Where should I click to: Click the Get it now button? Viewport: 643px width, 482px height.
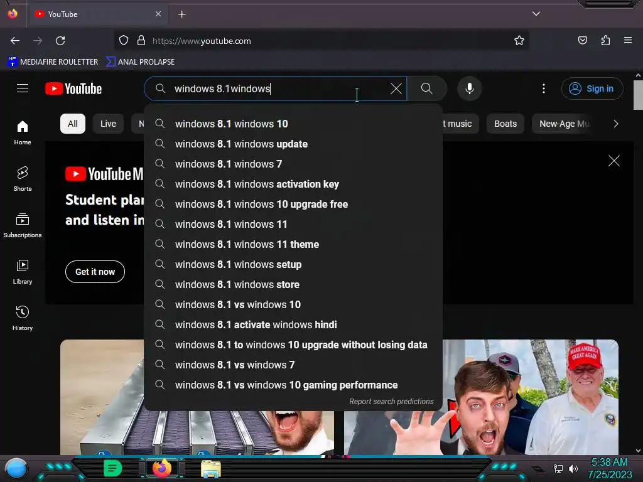[x=95, y=272]
